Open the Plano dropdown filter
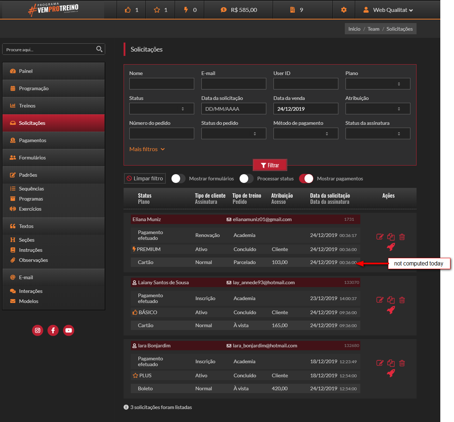 (x=378, y=84)
